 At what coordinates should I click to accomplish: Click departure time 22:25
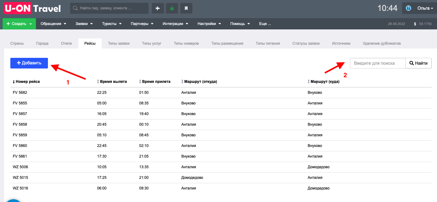(x=102, y=93)
